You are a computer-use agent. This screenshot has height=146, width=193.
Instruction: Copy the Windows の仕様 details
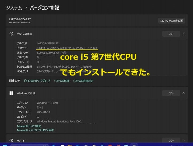pyautogui.click(x=171, y=93)
